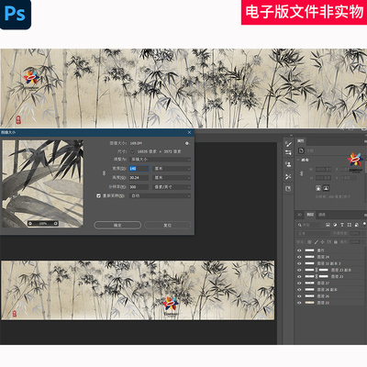The height and width of the screenshot is (367, 367).
Task: Open the Adjustments sliders panel icon
Action: coord(288,152)
